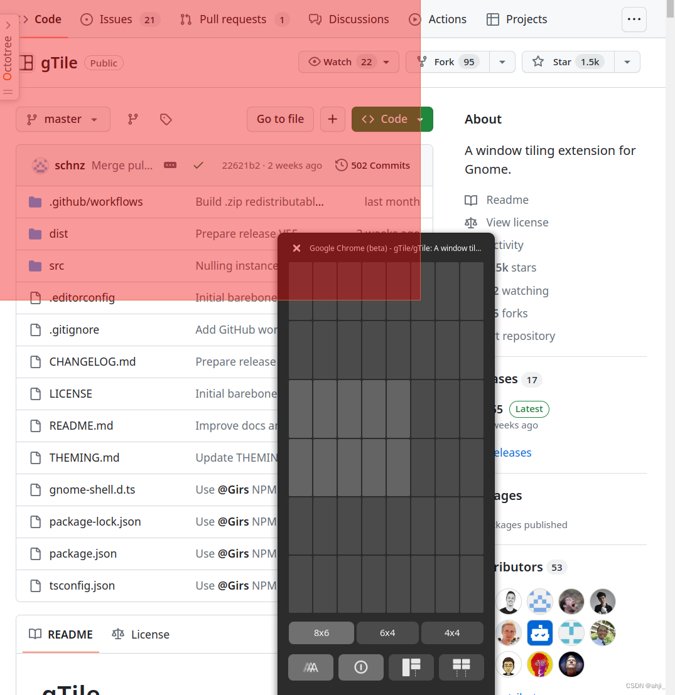The width and height of the screenshot is (675, 695).
Task: Open the master branch selector
Action: tap(63, 119)
